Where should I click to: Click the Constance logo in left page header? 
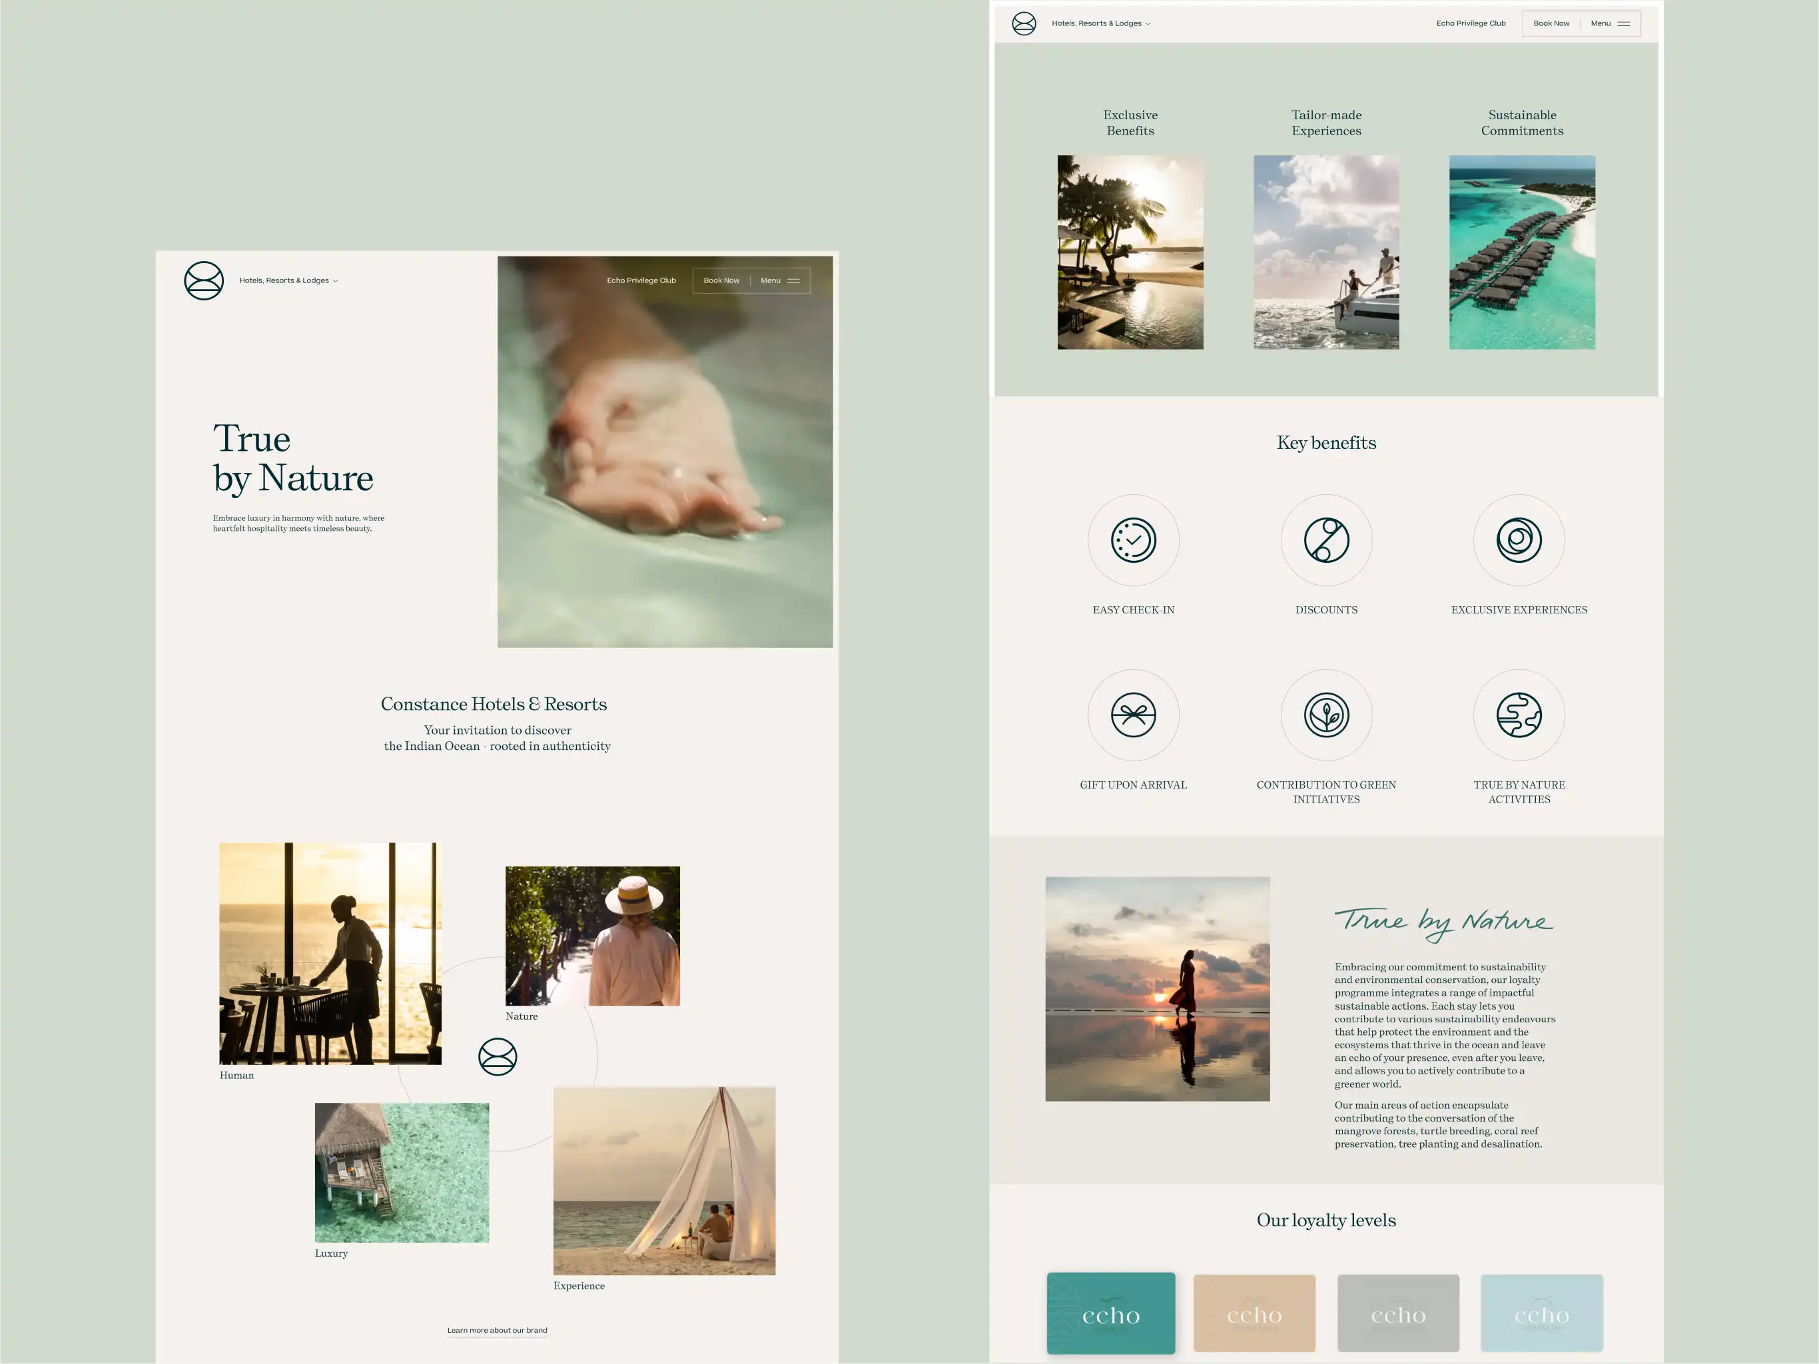[x=204, y=280]
